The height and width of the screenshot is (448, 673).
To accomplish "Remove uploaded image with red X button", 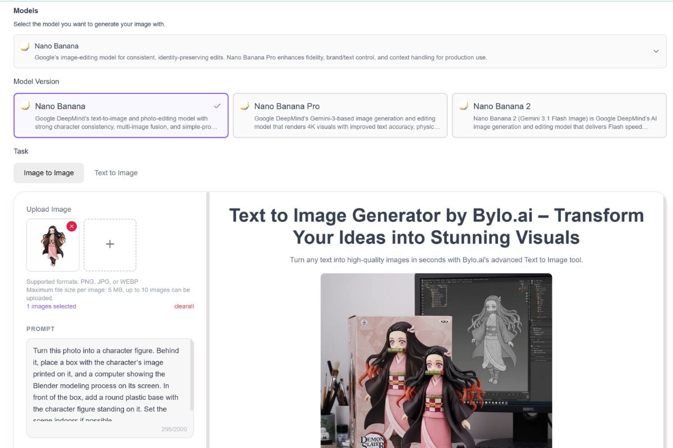I will (71, 226).
